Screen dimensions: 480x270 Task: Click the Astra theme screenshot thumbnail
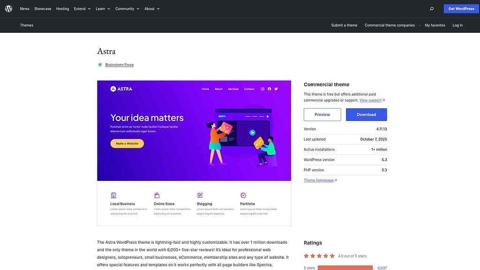(x=194, y=153)
